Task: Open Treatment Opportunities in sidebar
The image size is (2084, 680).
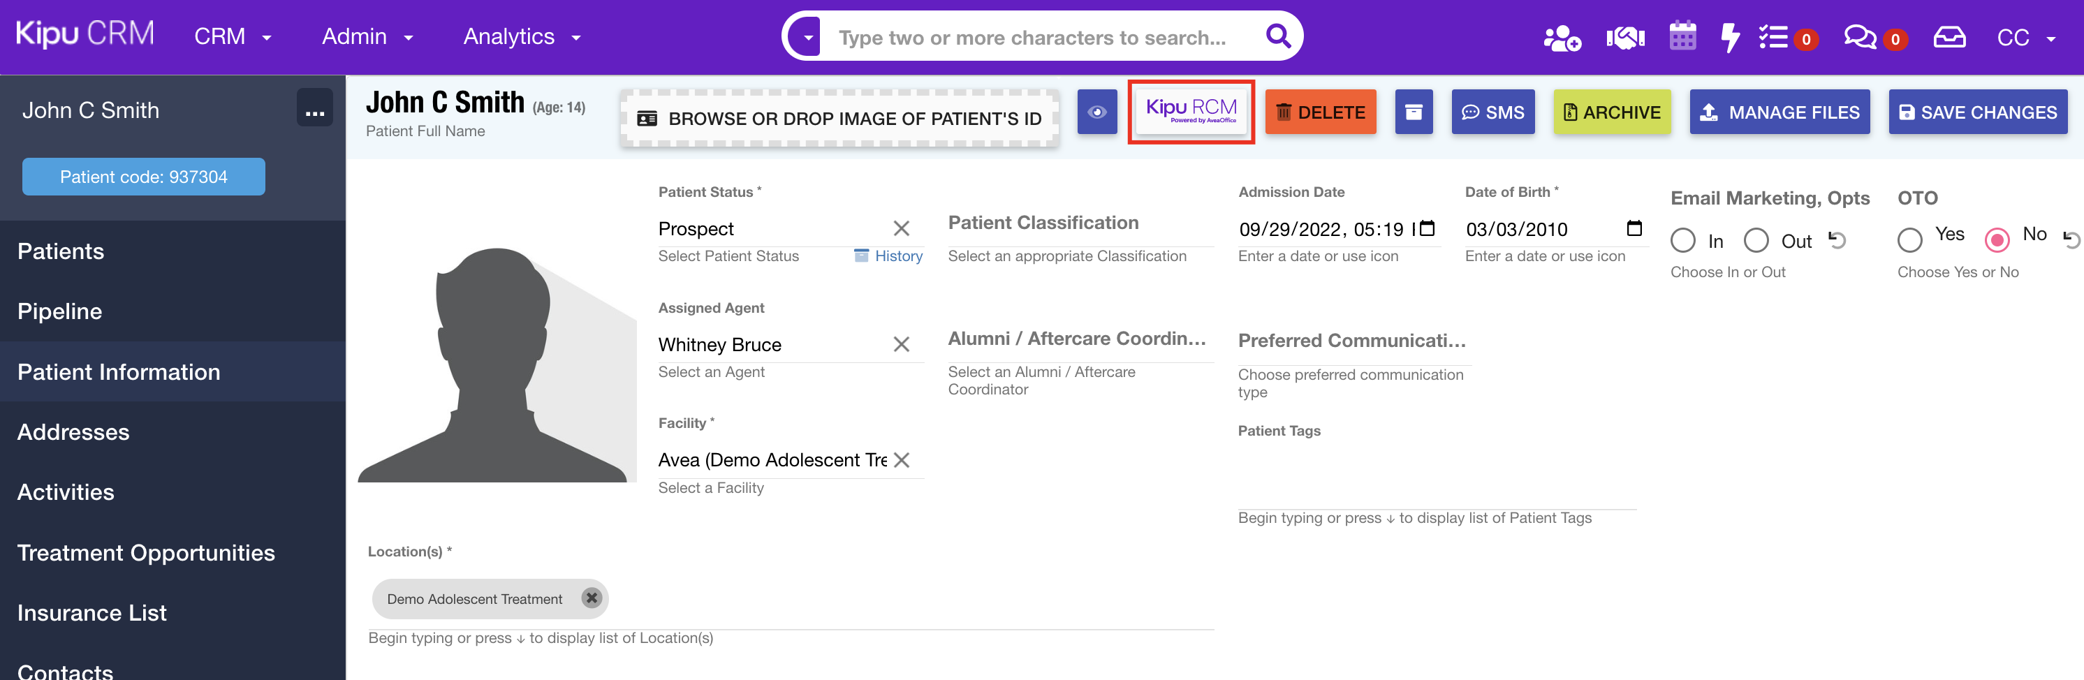Action: pyautogui.click(x=147, y=553)
